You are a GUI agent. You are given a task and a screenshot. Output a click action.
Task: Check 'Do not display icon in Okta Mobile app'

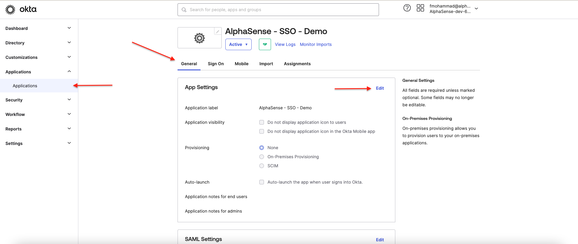pyautogui.click(x=262, y=131)
